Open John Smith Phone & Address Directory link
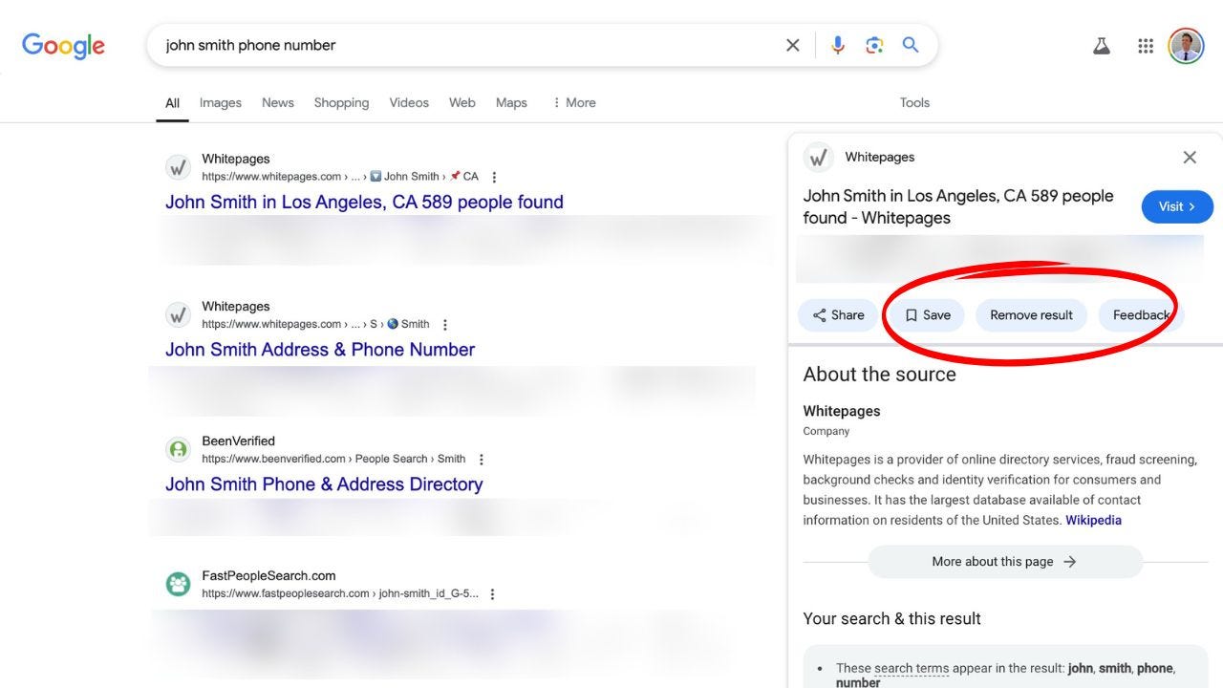1223x688 pixels. 324,484
